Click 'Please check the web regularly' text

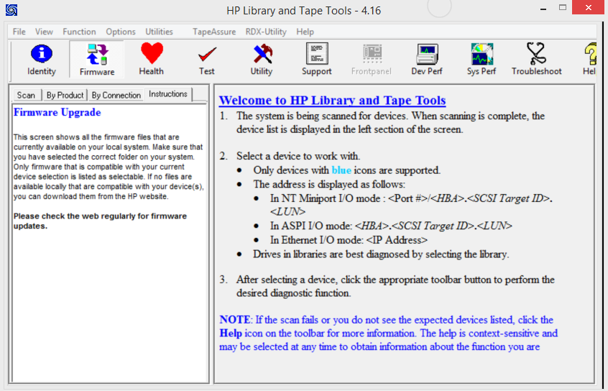point(100,221)
